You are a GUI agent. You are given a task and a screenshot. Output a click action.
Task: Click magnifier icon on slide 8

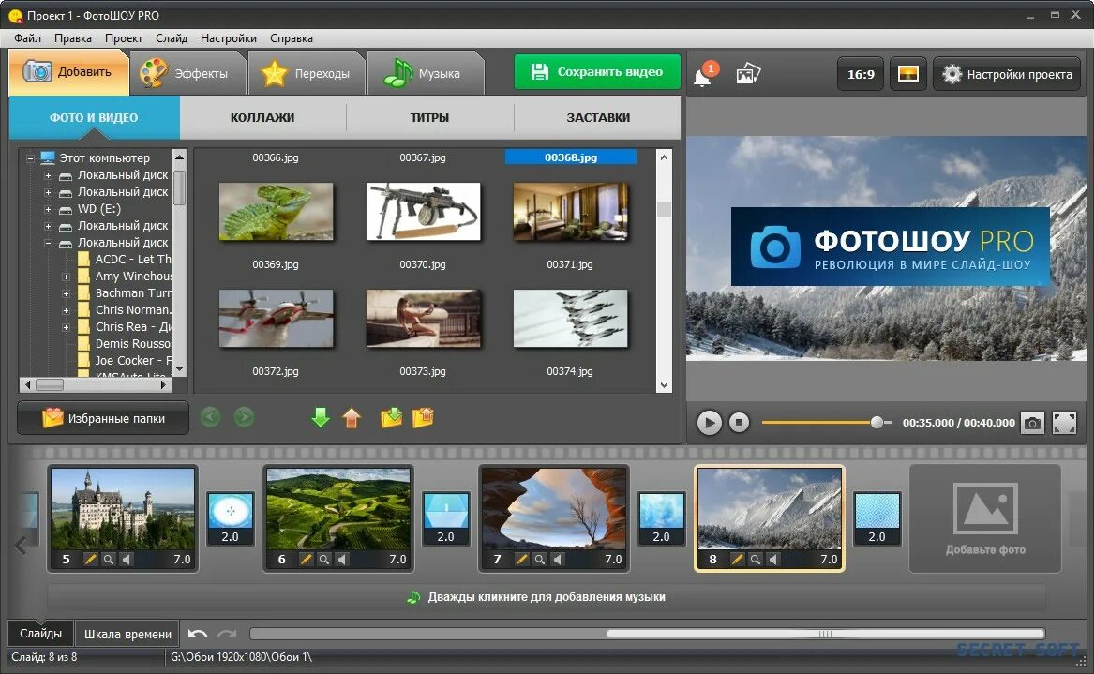click(x=755, y=559)
